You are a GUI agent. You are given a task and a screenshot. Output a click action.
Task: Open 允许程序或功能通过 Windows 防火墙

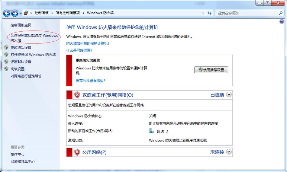pos(34,38)
